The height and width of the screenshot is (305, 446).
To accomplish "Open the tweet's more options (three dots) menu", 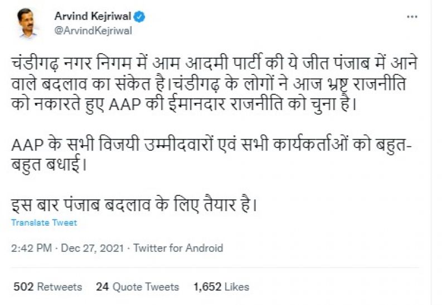I will tap(412, 17).
